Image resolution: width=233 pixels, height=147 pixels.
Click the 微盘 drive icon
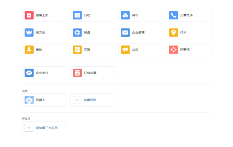coord(77,33)
